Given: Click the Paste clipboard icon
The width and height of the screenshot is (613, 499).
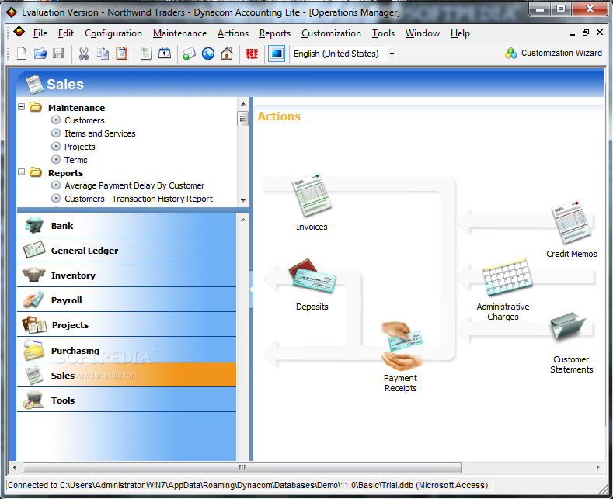Looking at the screenshot, I should coord(121,54).
